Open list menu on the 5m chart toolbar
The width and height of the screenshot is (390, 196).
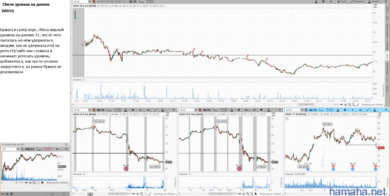(x=173, y=110)
